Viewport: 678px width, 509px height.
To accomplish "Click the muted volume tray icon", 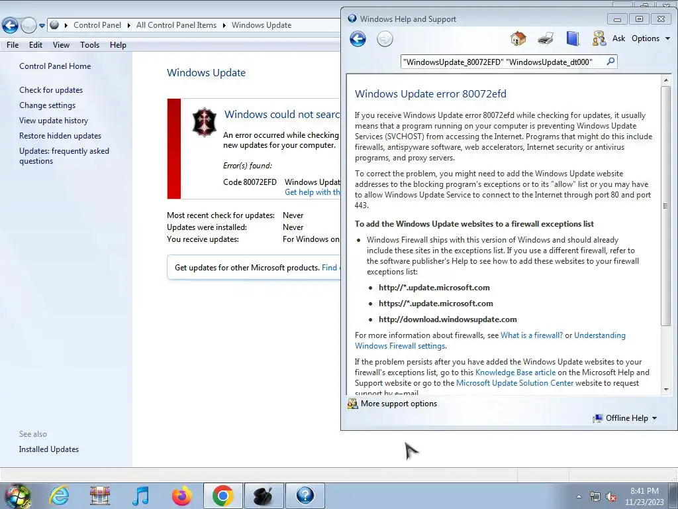I will [x=611, y=496].
